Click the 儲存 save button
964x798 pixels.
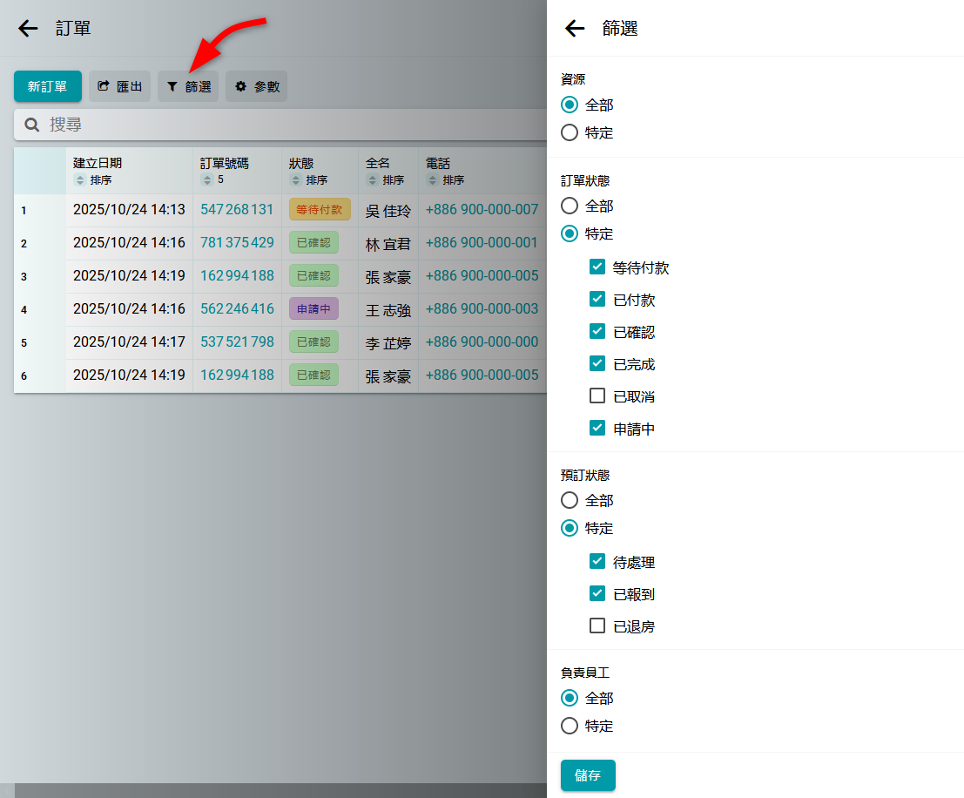click(x=588, y=775)
